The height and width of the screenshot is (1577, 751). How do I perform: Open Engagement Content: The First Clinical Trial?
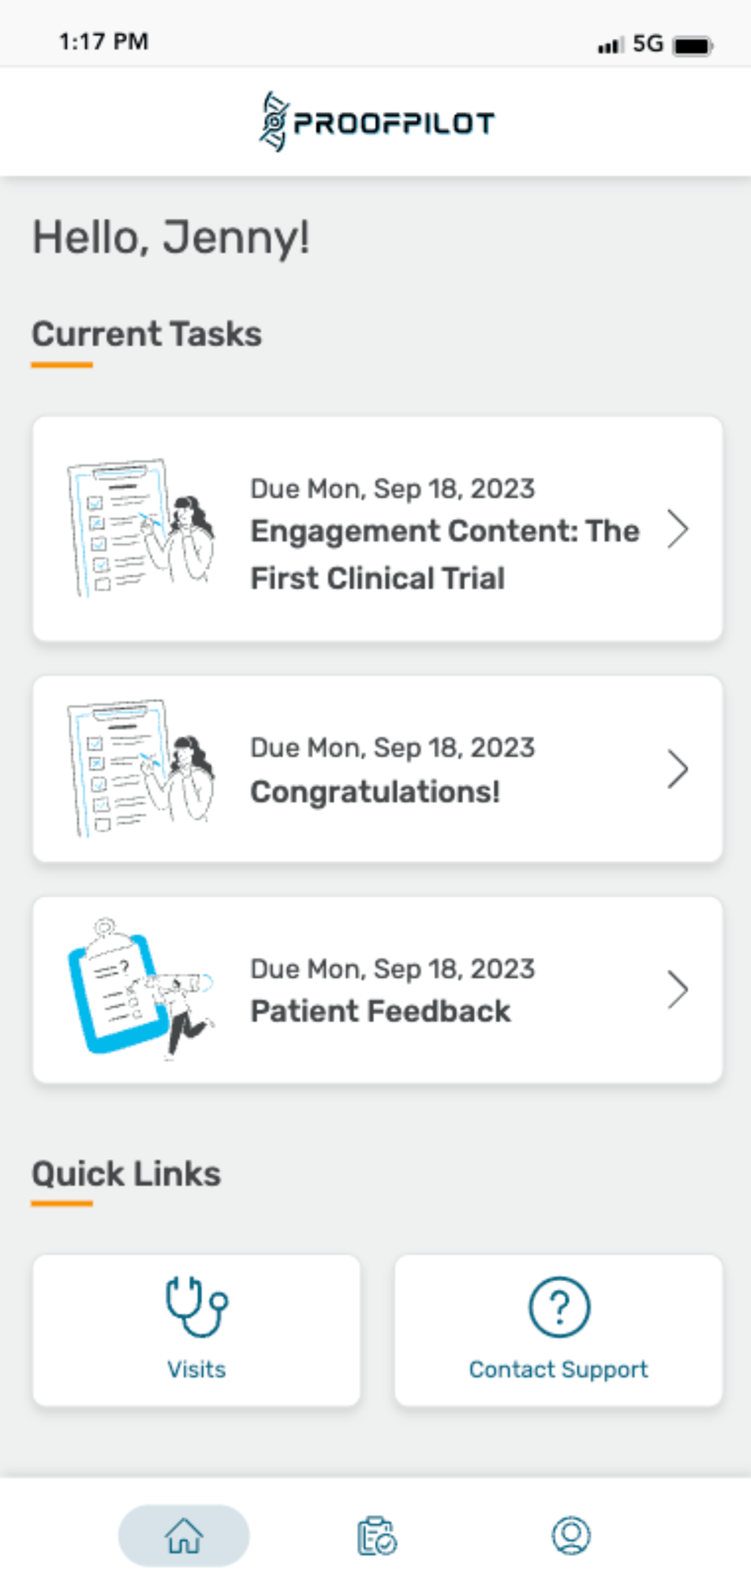[x=445, y=554]
